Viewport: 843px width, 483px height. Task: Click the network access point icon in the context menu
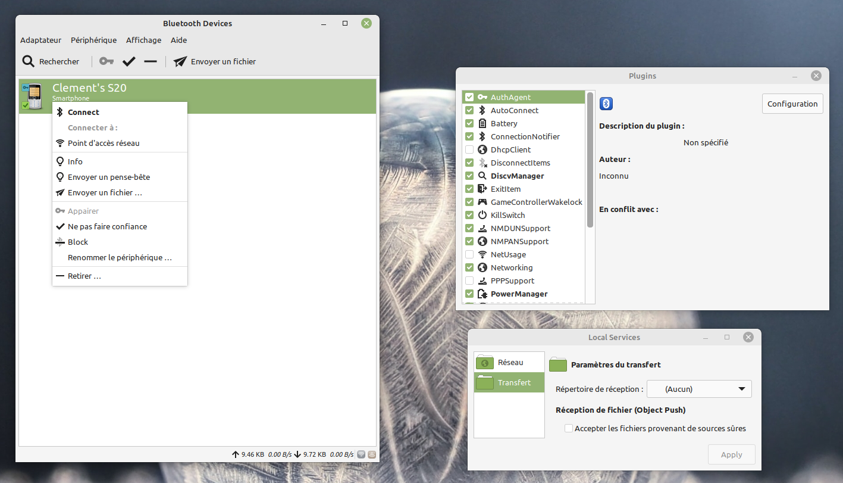pos(59,143)
